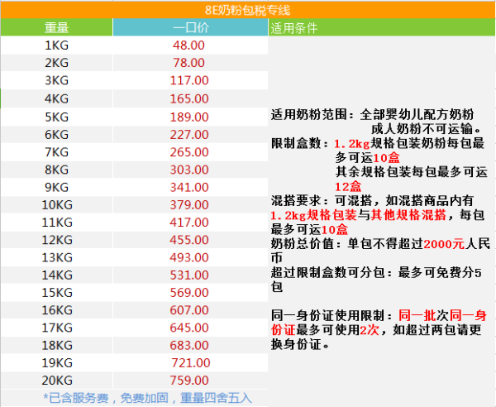Select the title cell 8E奶粉包税专线
This screenshot has width=496, height=407.
point(248,10)
